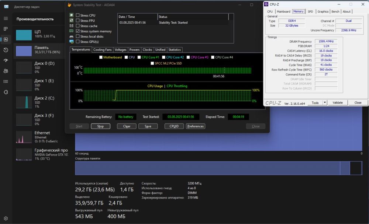Image resolution: width=369 pixels, height=224 pixels.
Task: Toggle Motherboard temperature checkbox
Action: coord(101,57)
